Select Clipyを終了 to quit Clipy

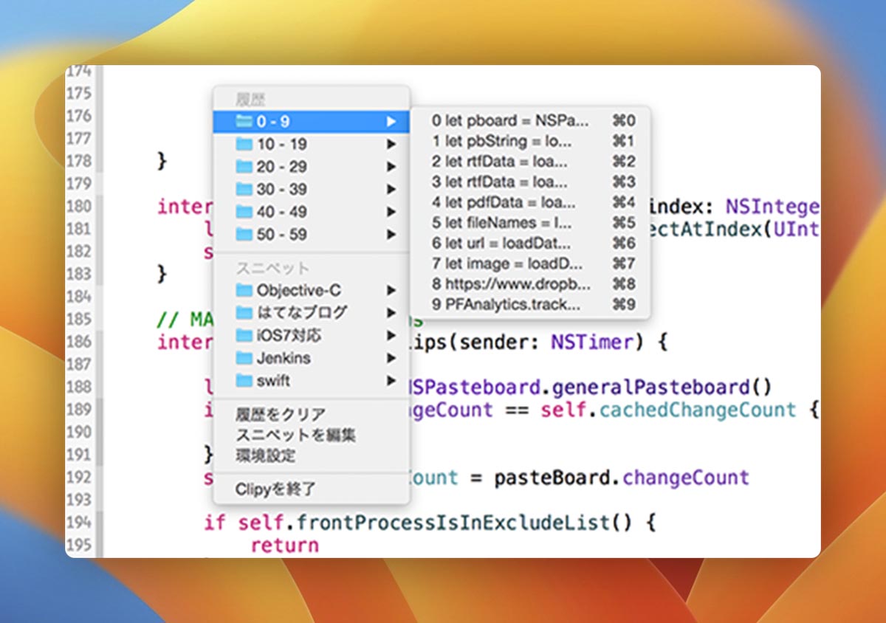312,489
